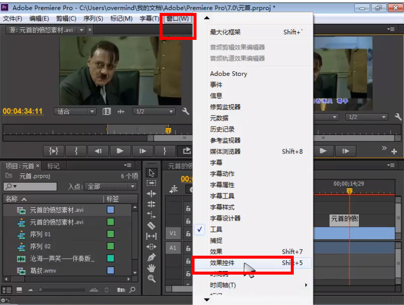This screenshot has height=305, width=404.
Task: Select the Selection arrow tool
Action: pyautogui.click(x=152, y=173)
